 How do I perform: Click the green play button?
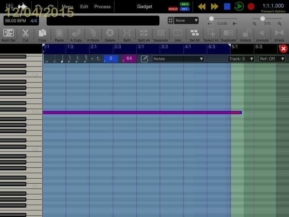(239, 7)
